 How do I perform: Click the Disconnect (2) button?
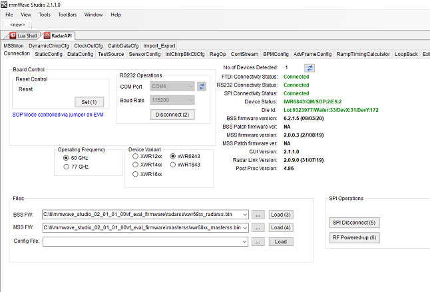(x=172, y=115)
